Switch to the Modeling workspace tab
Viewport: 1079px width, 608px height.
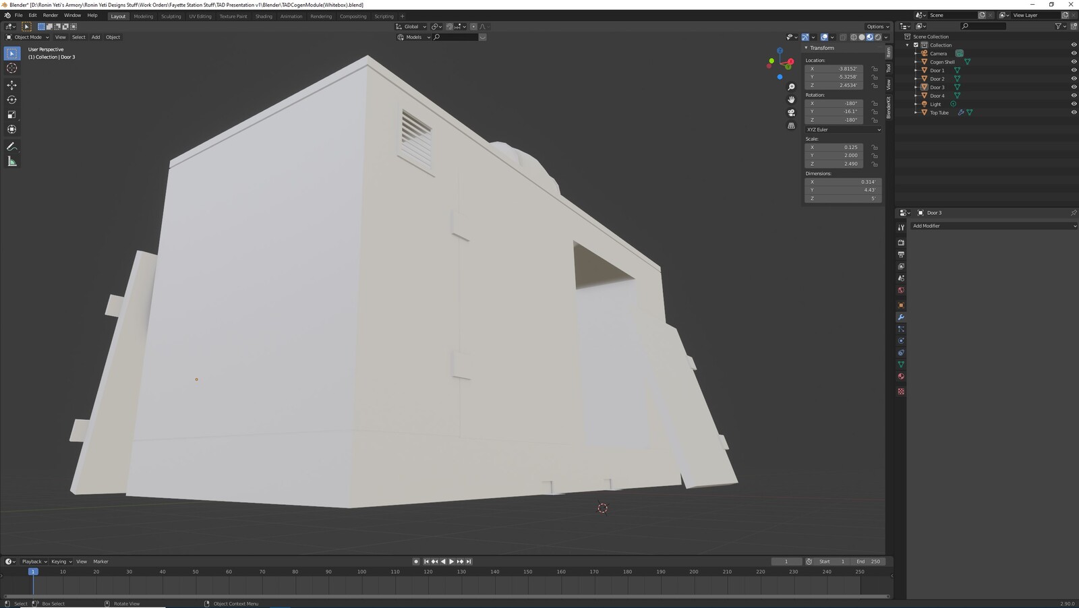(143, 16)
